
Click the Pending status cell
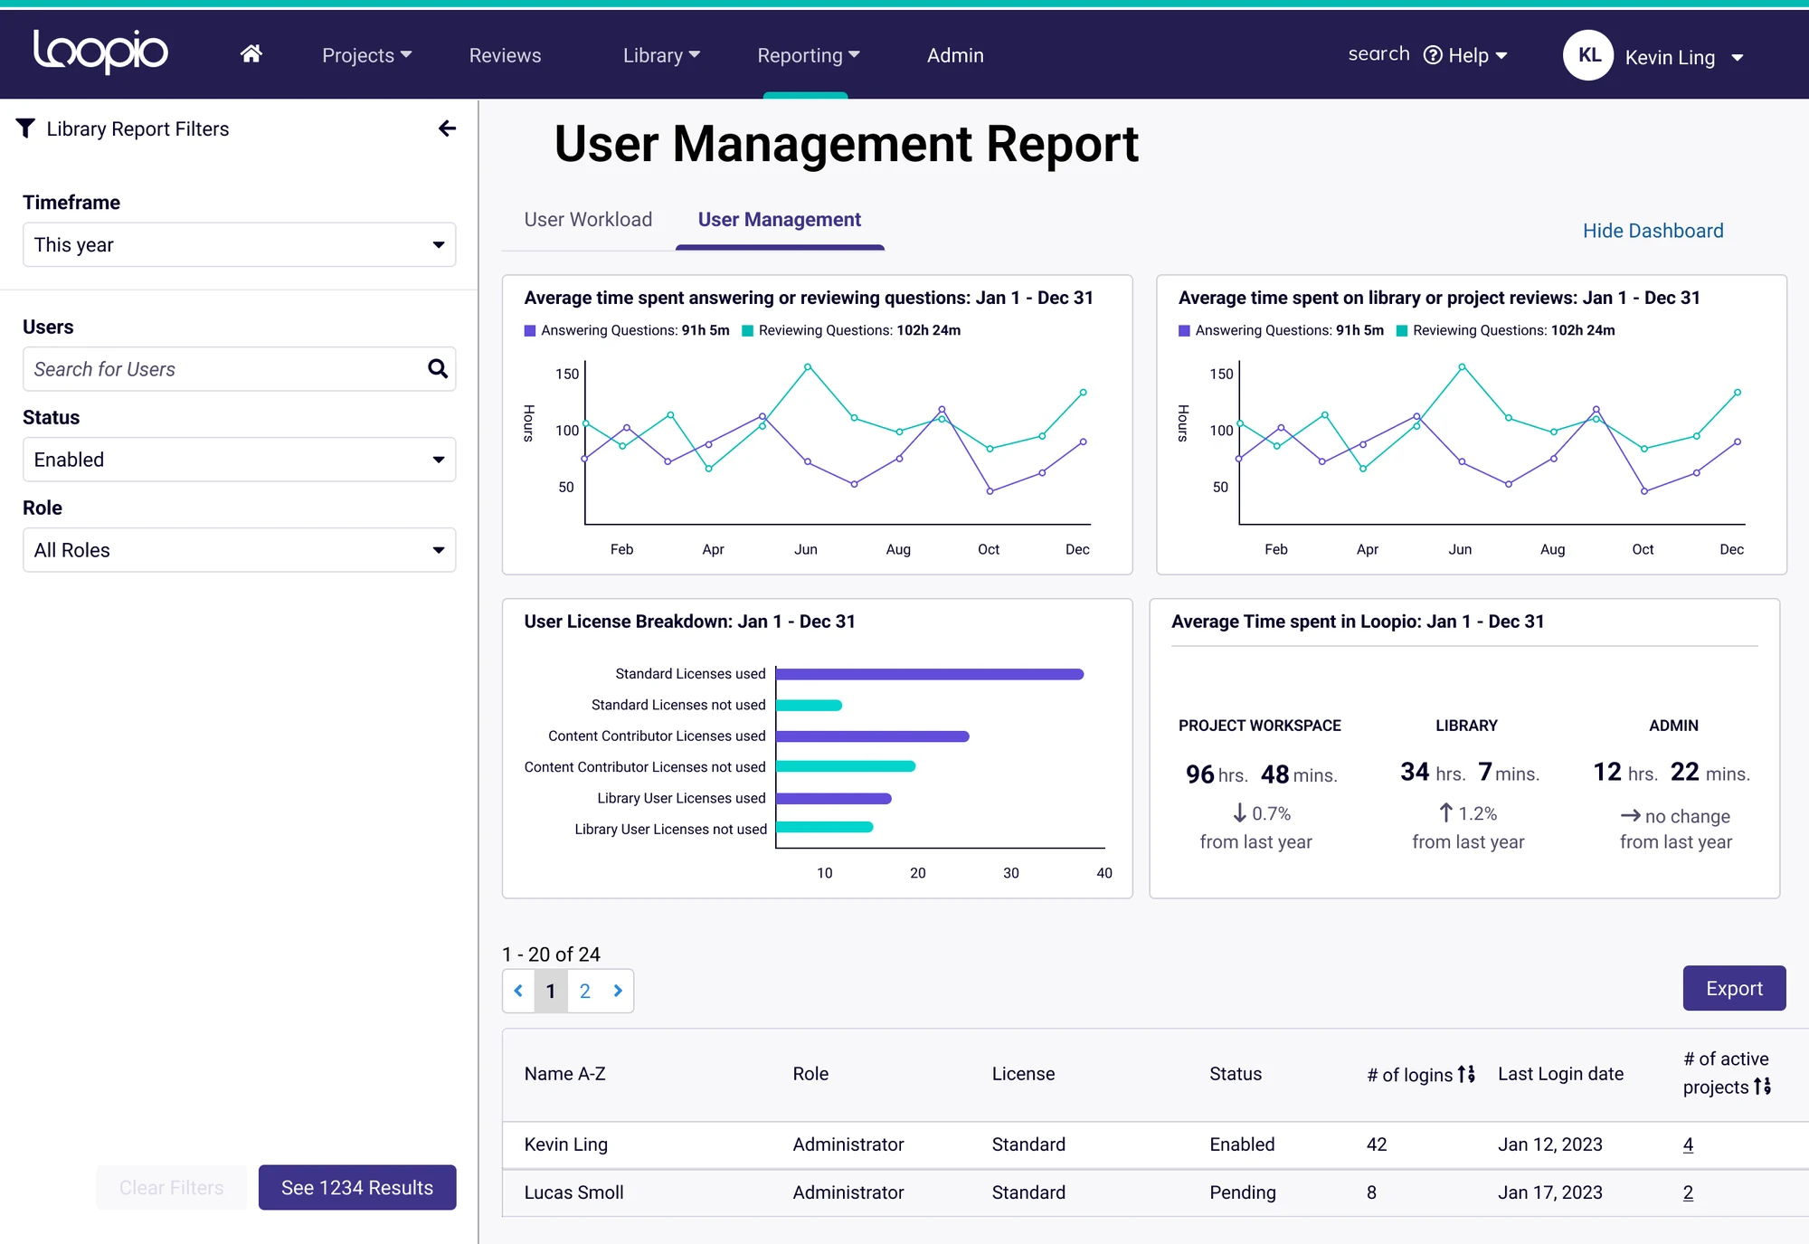1242,1192
